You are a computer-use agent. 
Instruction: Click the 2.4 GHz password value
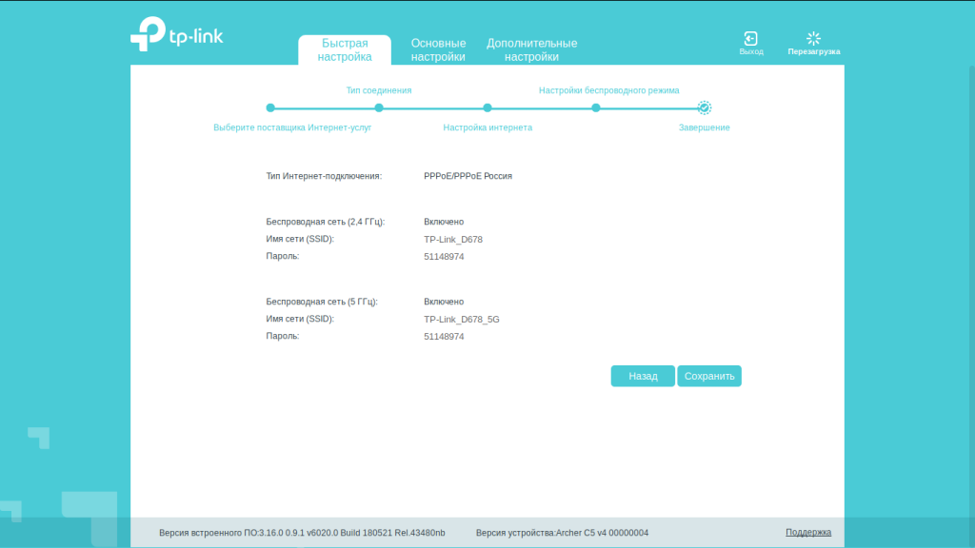point(444,257)
